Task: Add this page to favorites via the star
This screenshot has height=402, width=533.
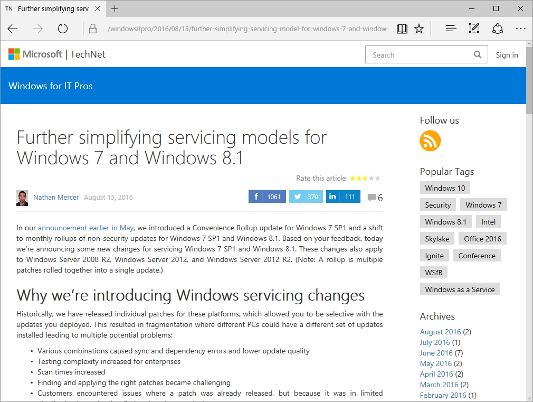Action: pyautogui.click(x=418, y=29)
